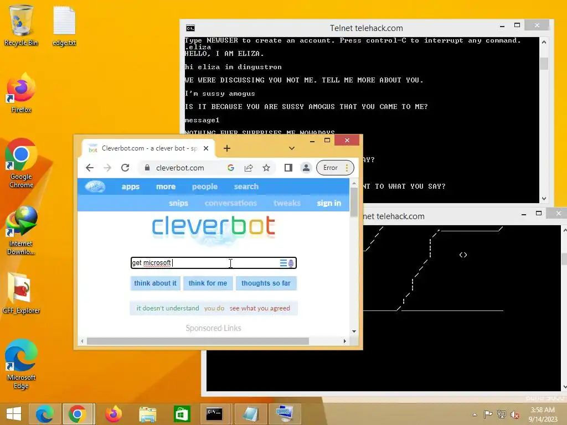This screenshot has height=425, width=567.
Task: Launch the Firefox desktop shortcut
Action: pyautogui.click(x=21, y=93)
